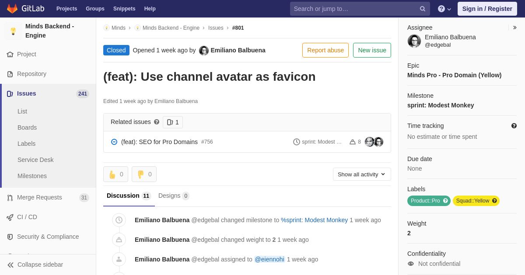Open the GitLab home logo

[25, 9]
